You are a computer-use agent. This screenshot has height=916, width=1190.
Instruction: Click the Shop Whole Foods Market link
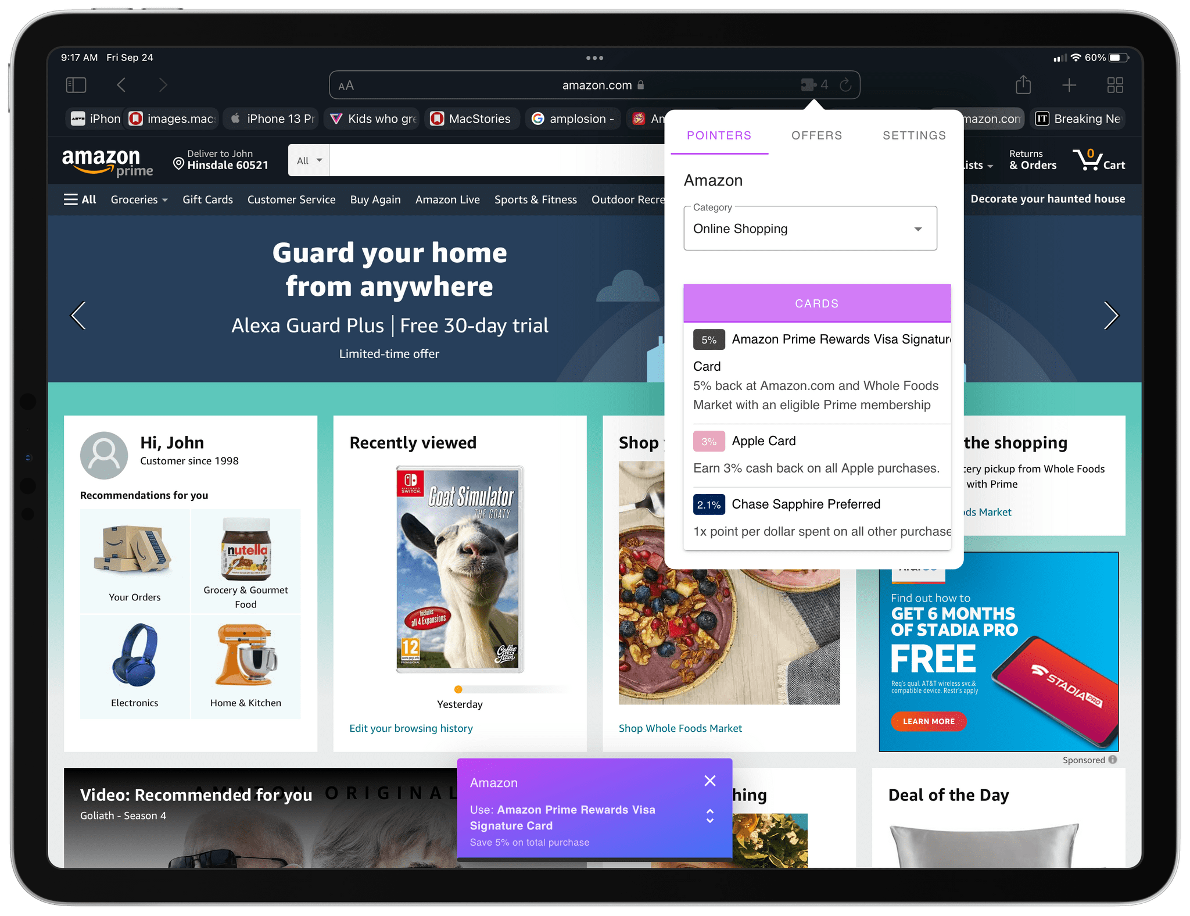pyautogui.click(x=679, y=727)
